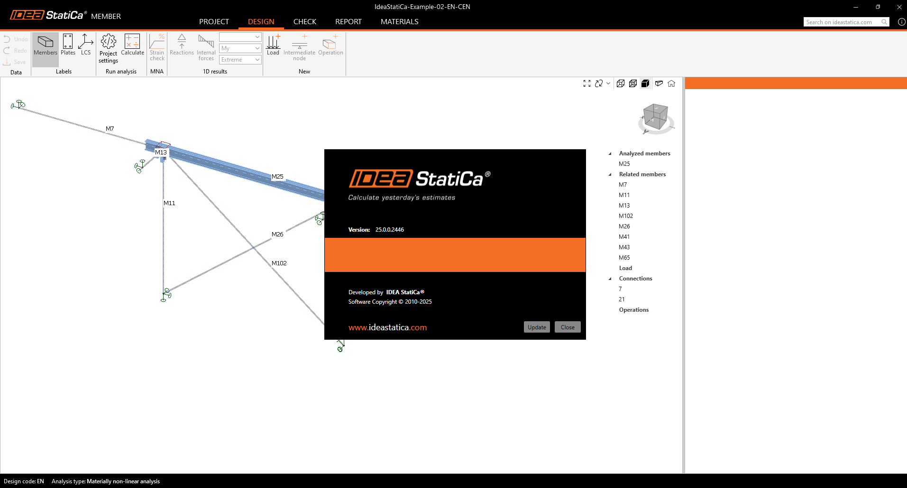The image size is (907, 488).
Task: Click the 3D view cube navigator
Action: click(x=656, y=118)
